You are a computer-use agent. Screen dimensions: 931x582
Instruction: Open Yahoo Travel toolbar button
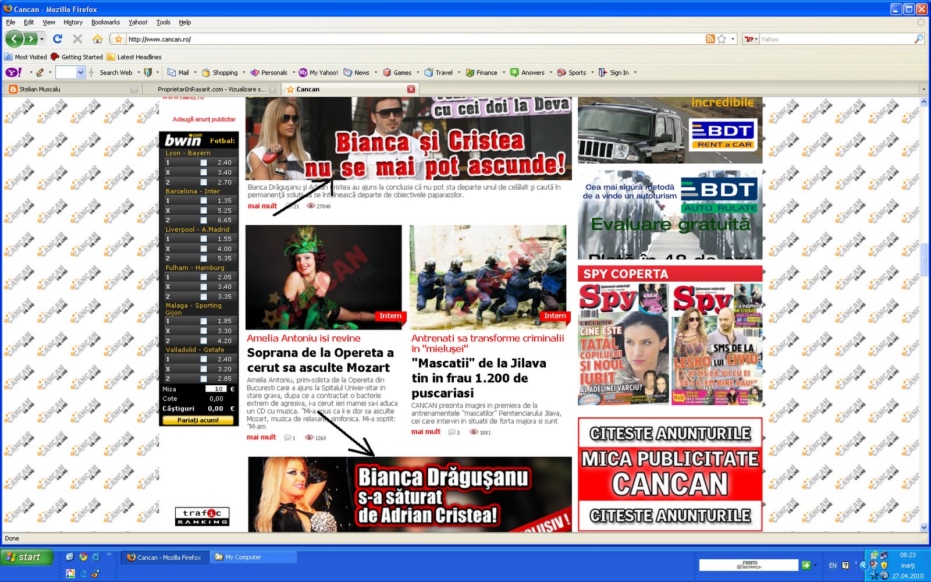click(x=439, y=73)
